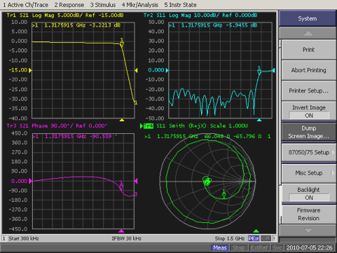The image size is (337, 253).
Task: Expand the 87050/75 Setup submenu
Action: [309, 152]
